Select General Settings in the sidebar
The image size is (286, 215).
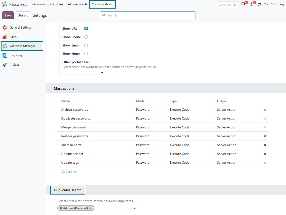21,28
